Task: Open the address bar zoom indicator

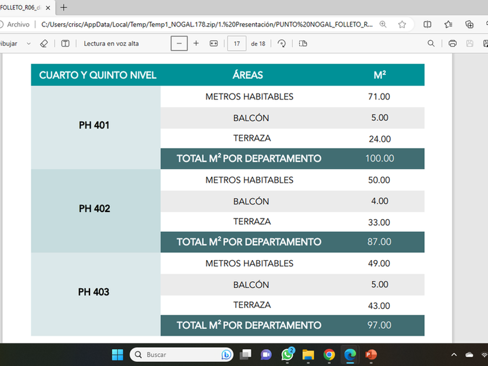Action: point(383,24)
